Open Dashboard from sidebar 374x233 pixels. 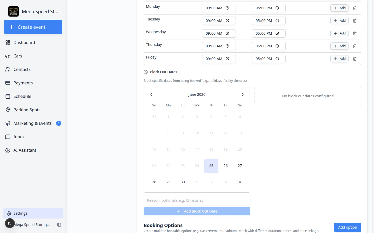[x=33, y=42]
